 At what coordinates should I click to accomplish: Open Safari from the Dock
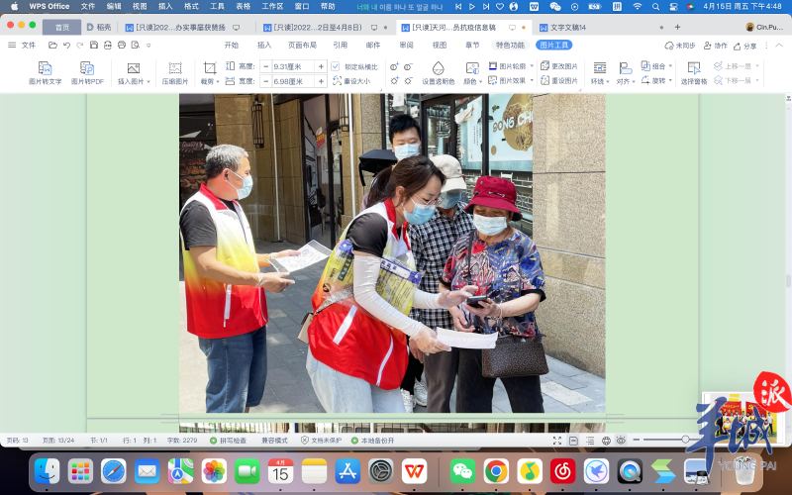click(114, 471)
